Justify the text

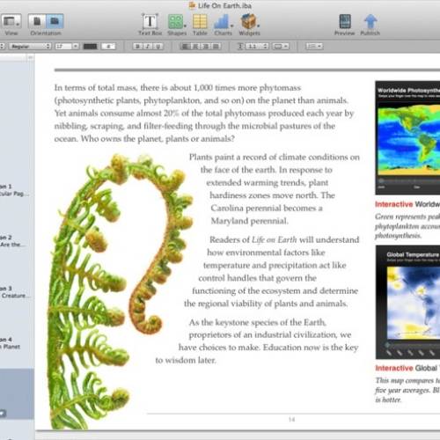click(x=216, y=47)
